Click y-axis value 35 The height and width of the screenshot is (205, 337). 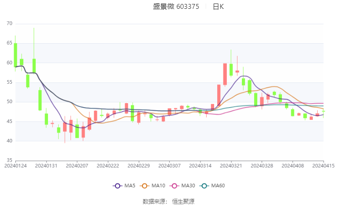coord(9,160)
